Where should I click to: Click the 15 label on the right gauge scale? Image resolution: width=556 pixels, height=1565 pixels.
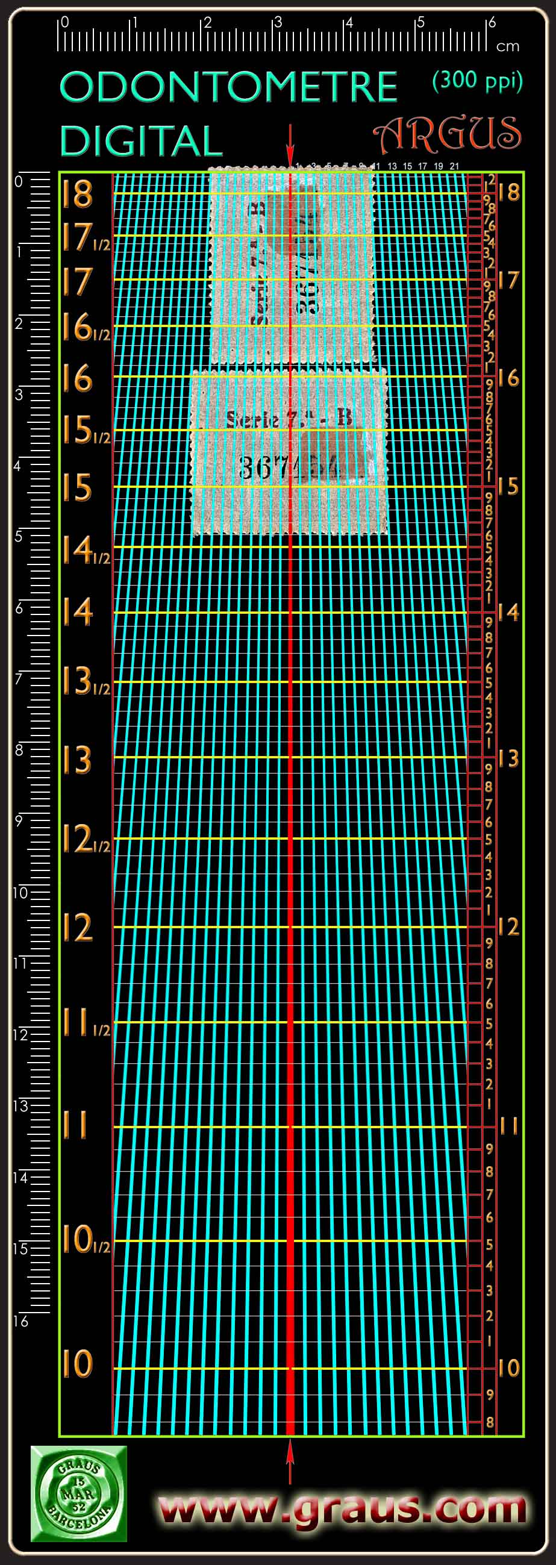tap(508, 487)
